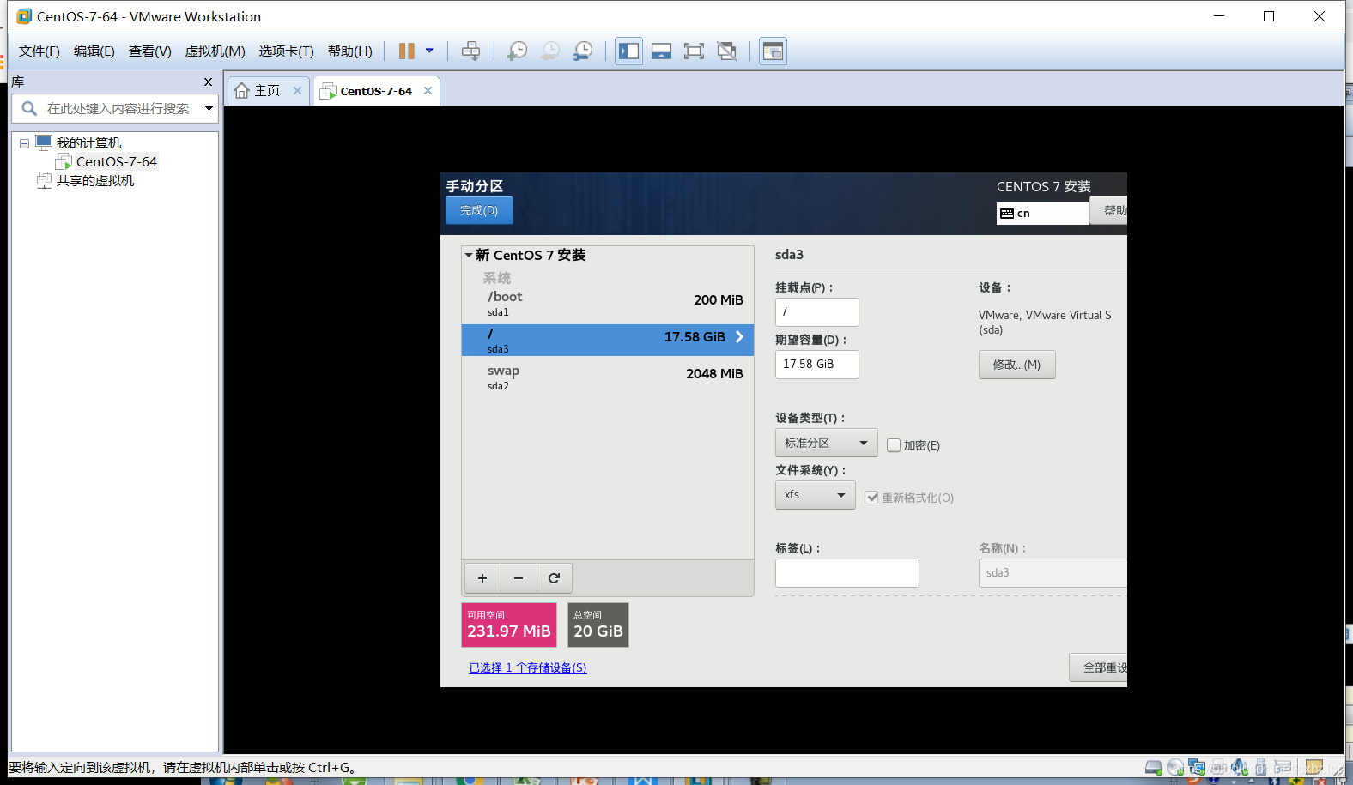
Task: Open the 查看(V) menu
Action: (150, 51)
